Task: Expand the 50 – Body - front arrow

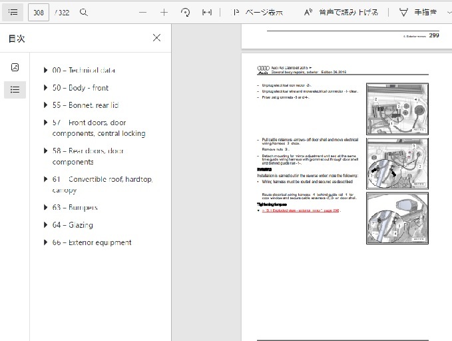Action: pos(45,88)
